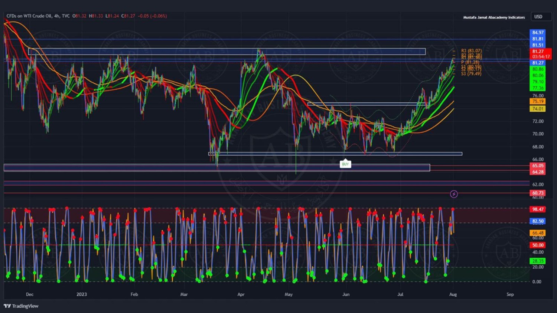
Task: Click the open value O81.32
Action: (79, 16)
